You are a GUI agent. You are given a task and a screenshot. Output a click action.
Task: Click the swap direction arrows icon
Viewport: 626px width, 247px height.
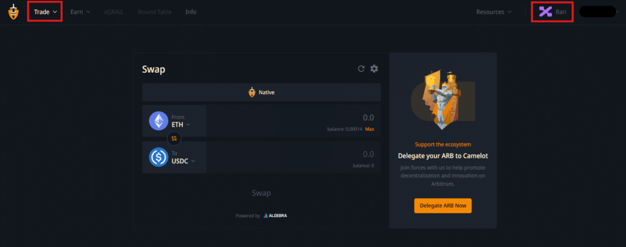[174, 138]
